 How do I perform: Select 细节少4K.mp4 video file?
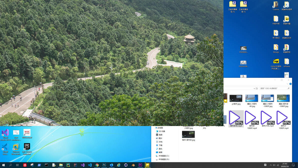point(267,119)
